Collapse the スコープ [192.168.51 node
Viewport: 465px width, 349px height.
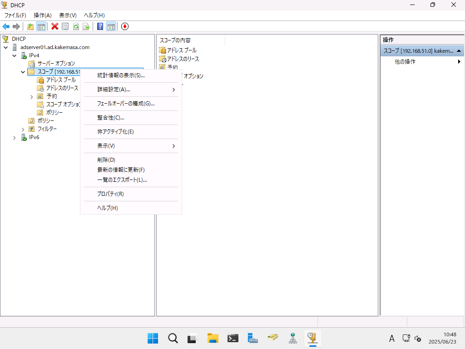tap(23, 72)
